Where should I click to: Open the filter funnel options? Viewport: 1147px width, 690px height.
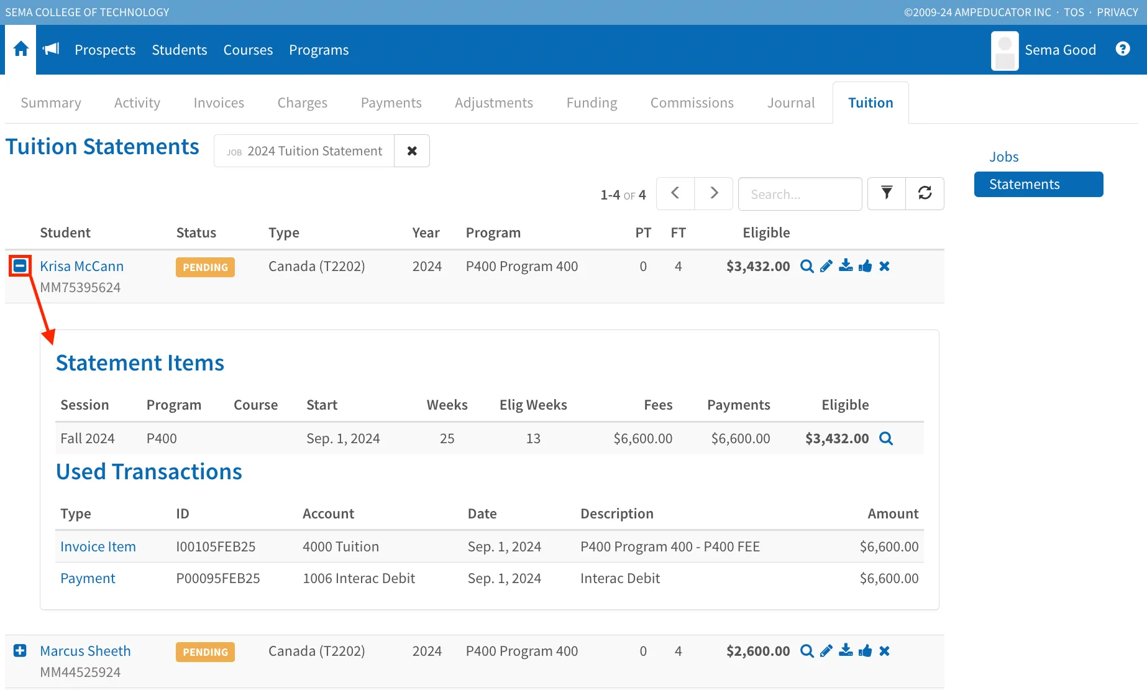(x=887, y=193)
